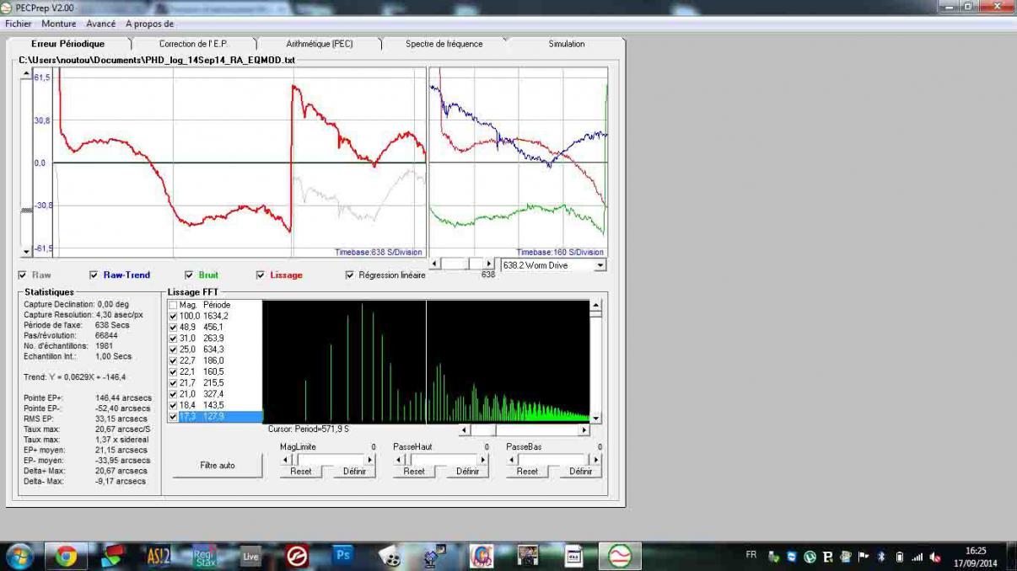Switch to Correction de l'E.P. tab
The height and width of the screenshot is (571, 1017).
coord(193,44)
